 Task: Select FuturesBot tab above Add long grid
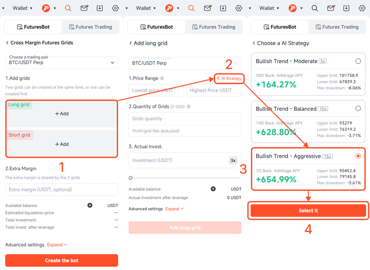(157, 27)
